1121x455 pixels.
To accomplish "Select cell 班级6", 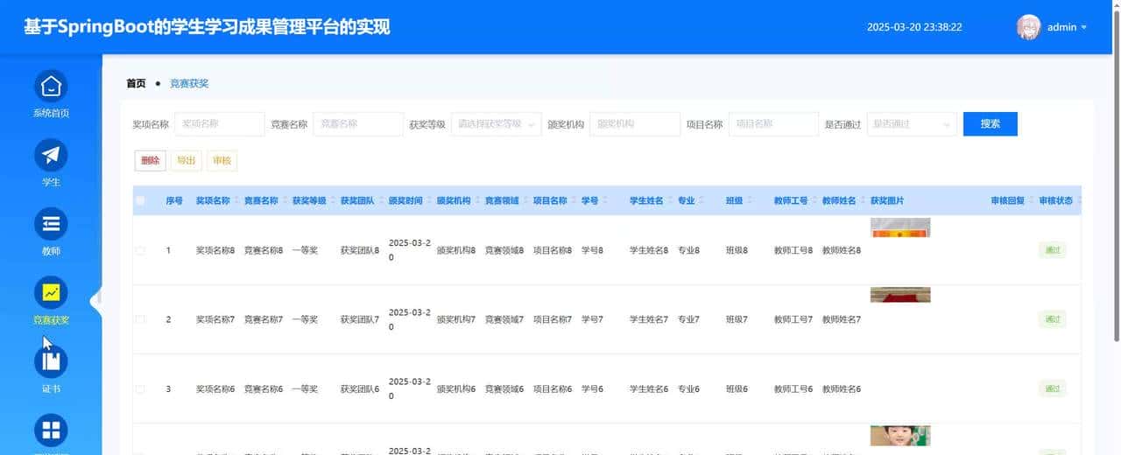I will (737, 388).
